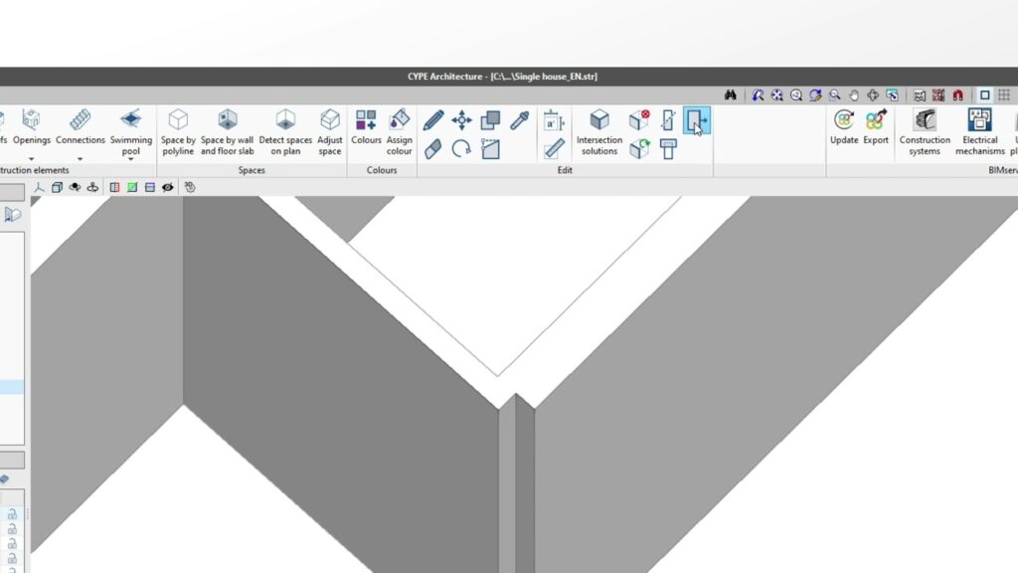Run Detect spaces on plan
The height and width of the screenshot is (573, 1018).
[285, 131]
